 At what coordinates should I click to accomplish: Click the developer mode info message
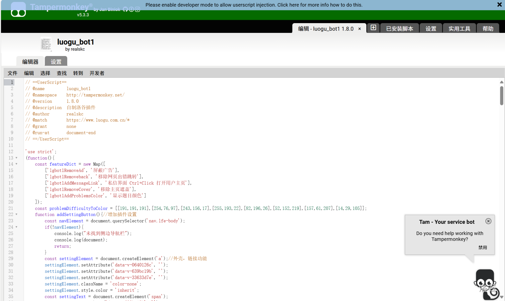coord(254,5)
